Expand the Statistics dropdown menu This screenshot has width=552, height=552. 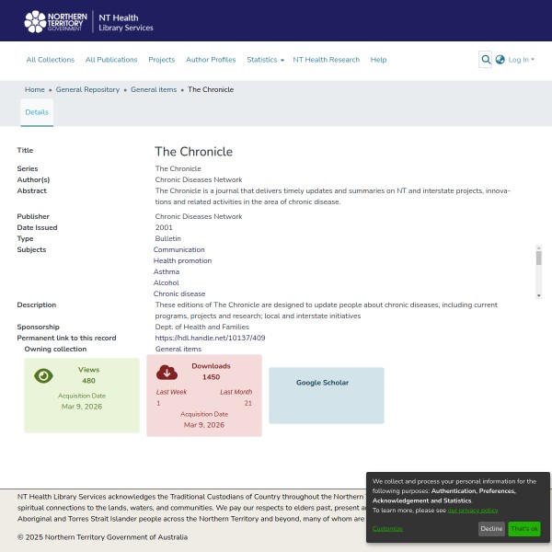265,60
